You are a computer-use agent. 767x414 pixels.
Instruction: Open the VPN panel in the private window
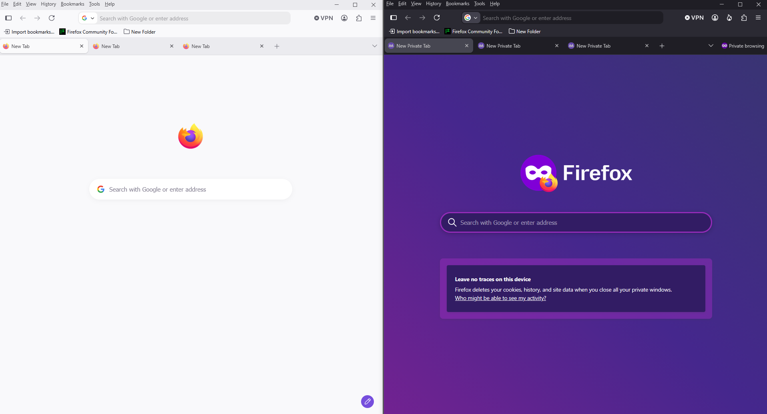(694, 18)
